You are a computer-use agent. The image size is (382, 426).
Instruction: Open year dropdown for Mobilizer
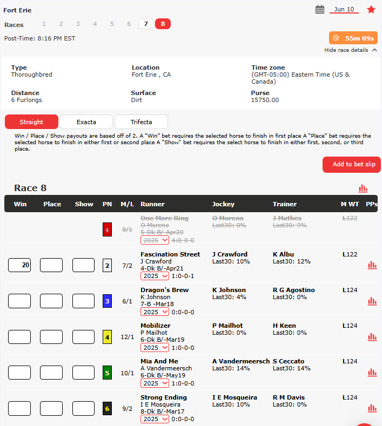click(x=155, y=348)
